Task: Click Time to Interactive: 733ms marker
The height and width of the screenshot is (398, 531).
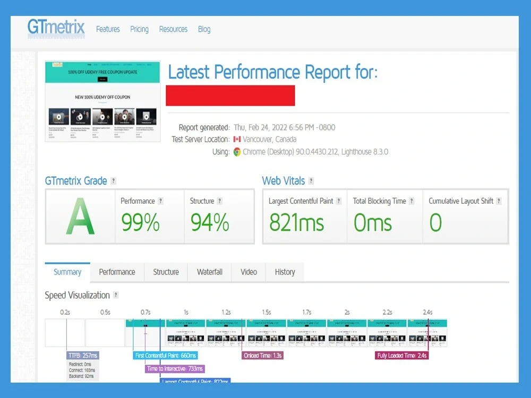Action: tap(175, 369)
